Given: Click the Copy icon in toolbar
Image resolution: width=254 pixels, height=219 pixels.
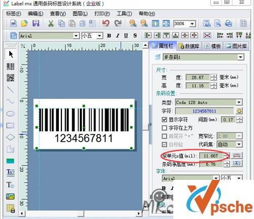Looking at the screenshot, I should (x=61, y=23).
